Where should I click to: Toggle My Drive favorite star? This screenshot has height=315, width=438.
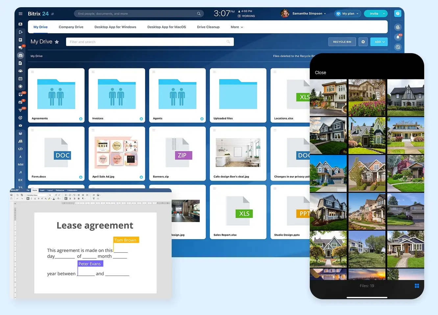click(x=57, y=42)
